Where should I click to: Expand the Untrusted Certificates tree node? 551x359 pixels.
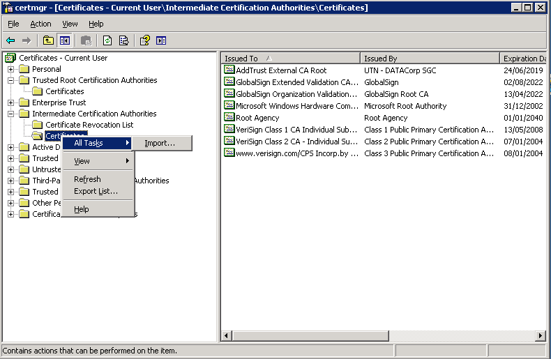[x=11, y=169]
